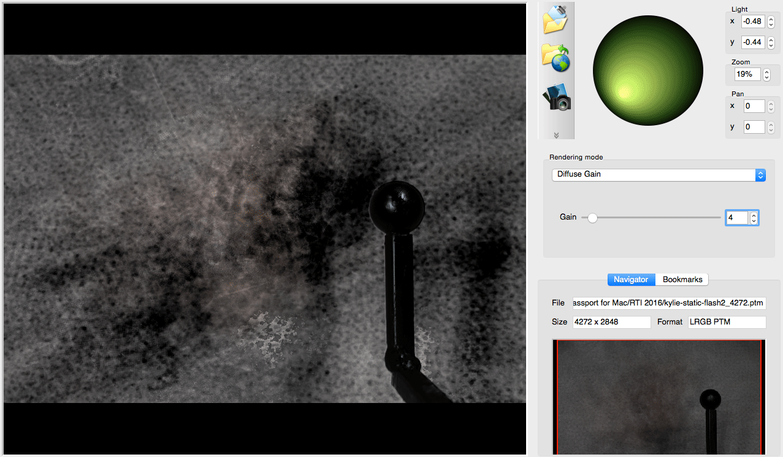Decrease Zoom with the stepper down arrow
This screenshot has height=457, width=783.
(766, 78)
